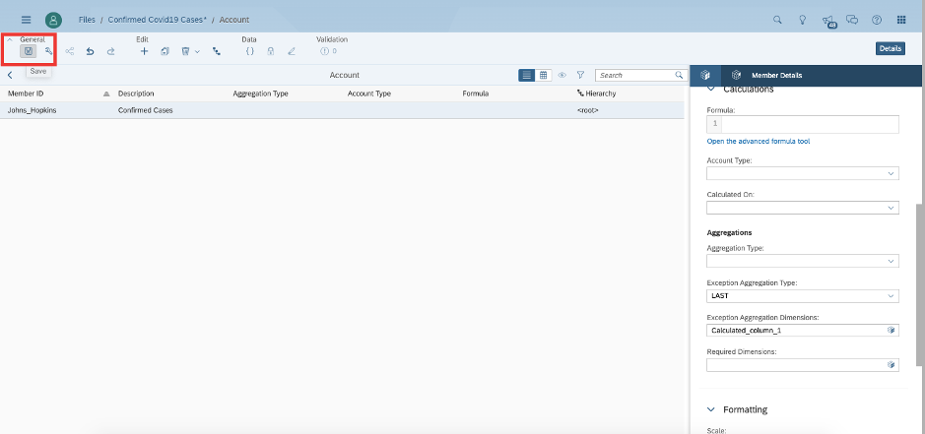Go to Files breadcrumb
925x434 pixels.
tap(87, 20)
